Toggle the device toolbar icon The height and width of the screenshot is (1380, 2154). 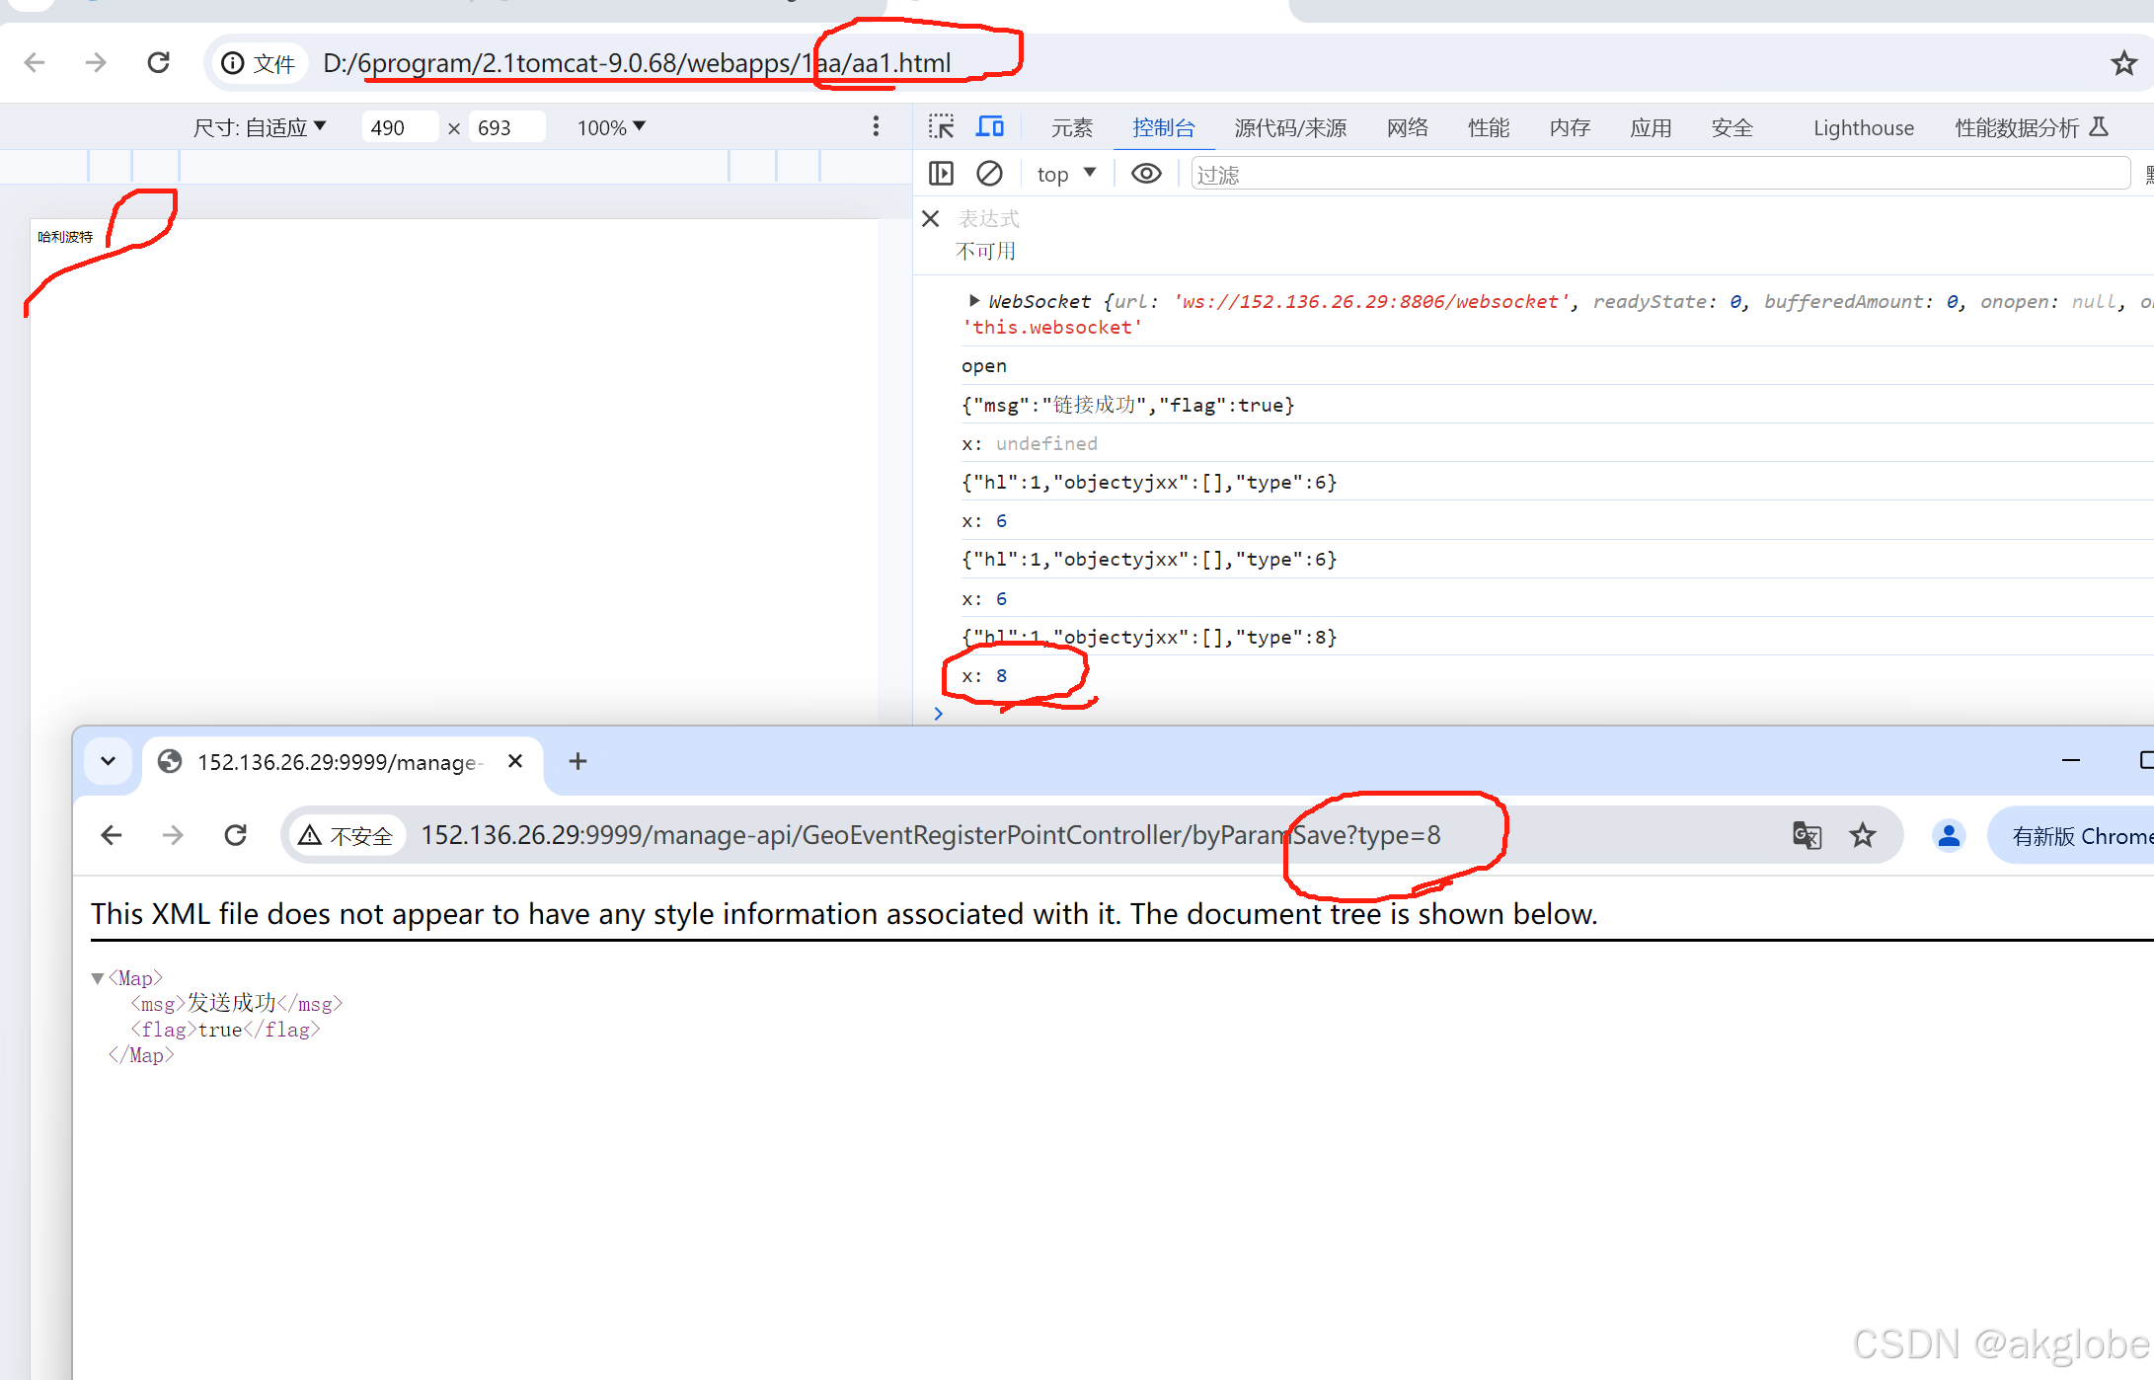pos(989,127)
